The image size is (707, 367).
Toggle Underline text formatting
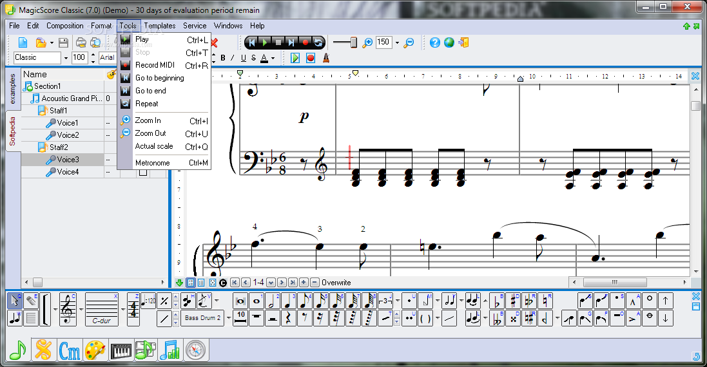click(x=244, y=58)
